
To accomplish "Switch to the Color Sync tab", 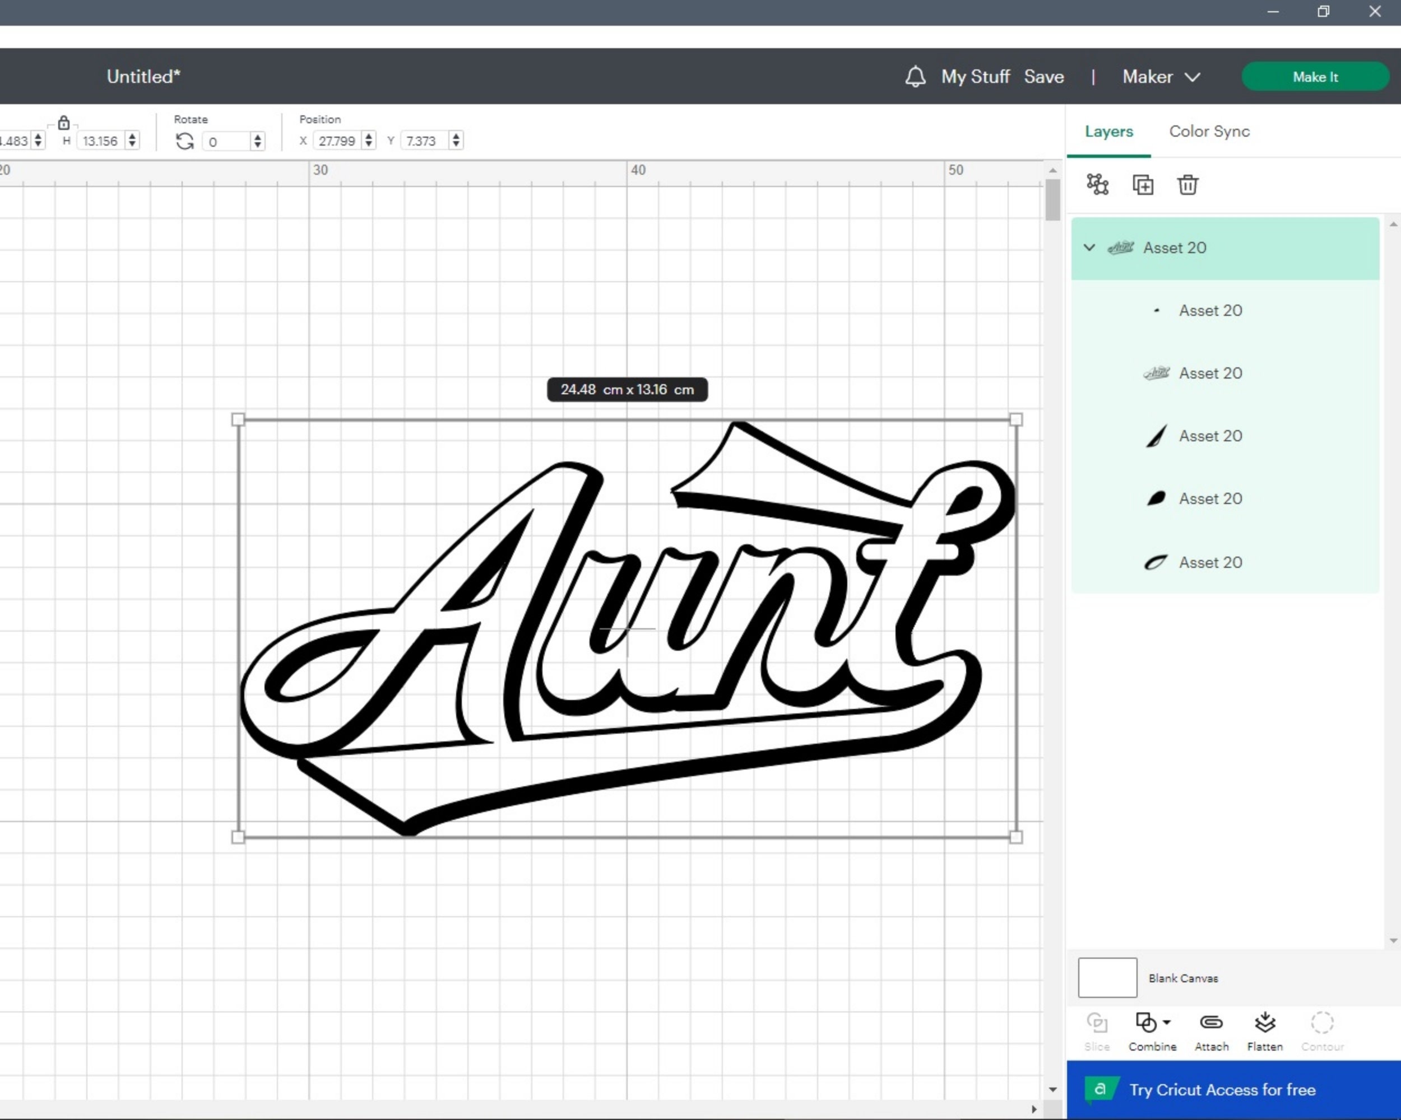I will click(1209, 131).
